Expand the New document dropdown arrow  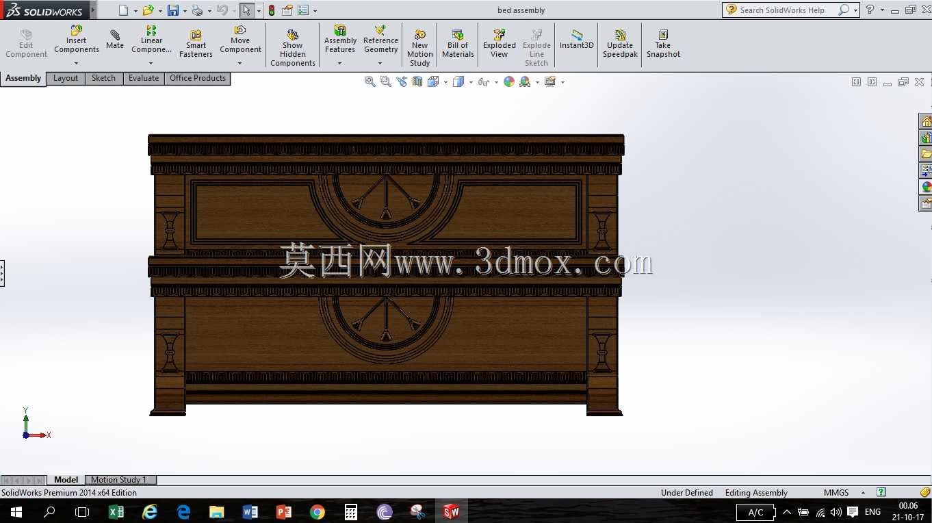coord(135,11)
